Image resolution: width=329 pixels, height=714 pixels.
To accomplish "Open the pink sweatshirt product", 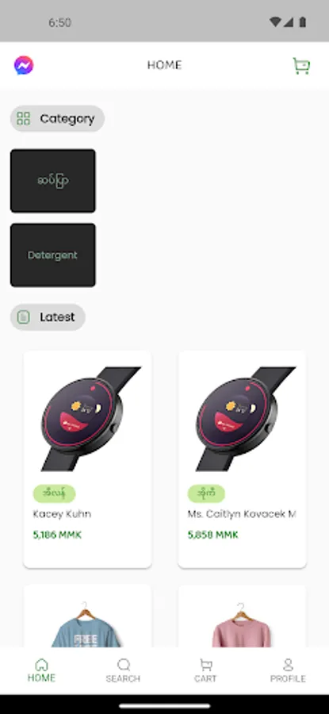I will coord(242,616).
